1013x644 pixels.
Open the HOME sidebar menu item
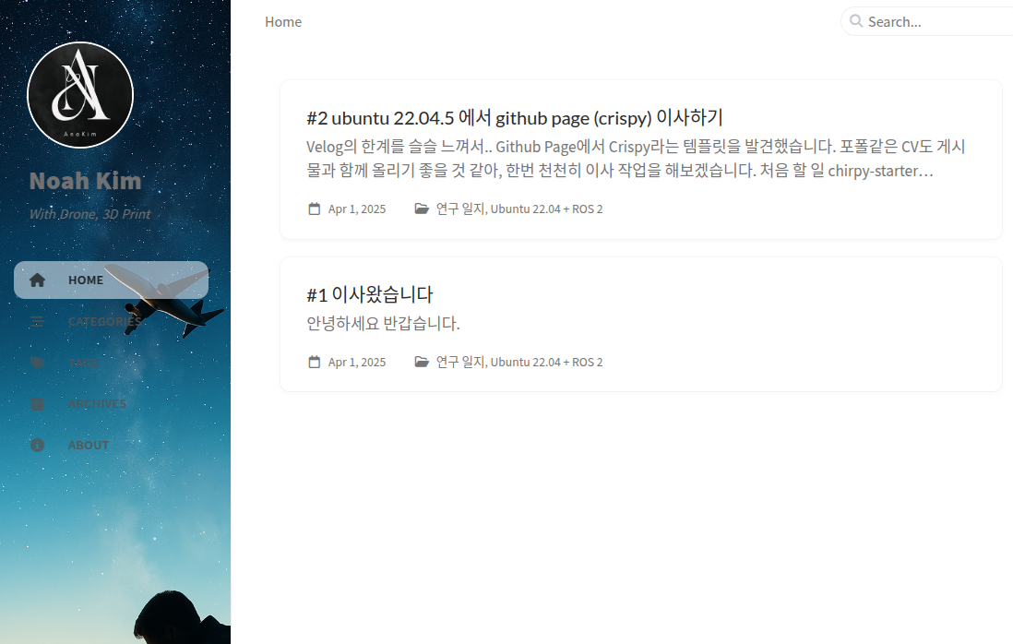point(111,280)
